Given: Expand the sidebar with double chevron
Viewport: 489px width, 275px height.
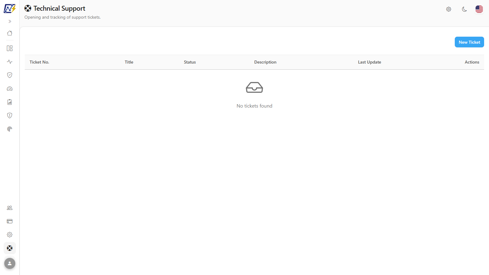Looking at the screenshot, I should pos(10,21).
